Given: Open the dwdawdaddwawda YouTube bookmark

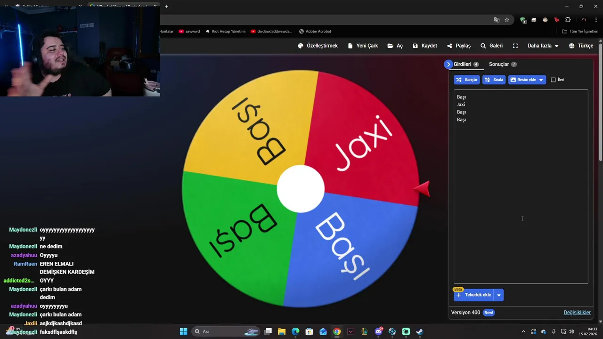Looking at the screenshot, I should click(271, 32).
